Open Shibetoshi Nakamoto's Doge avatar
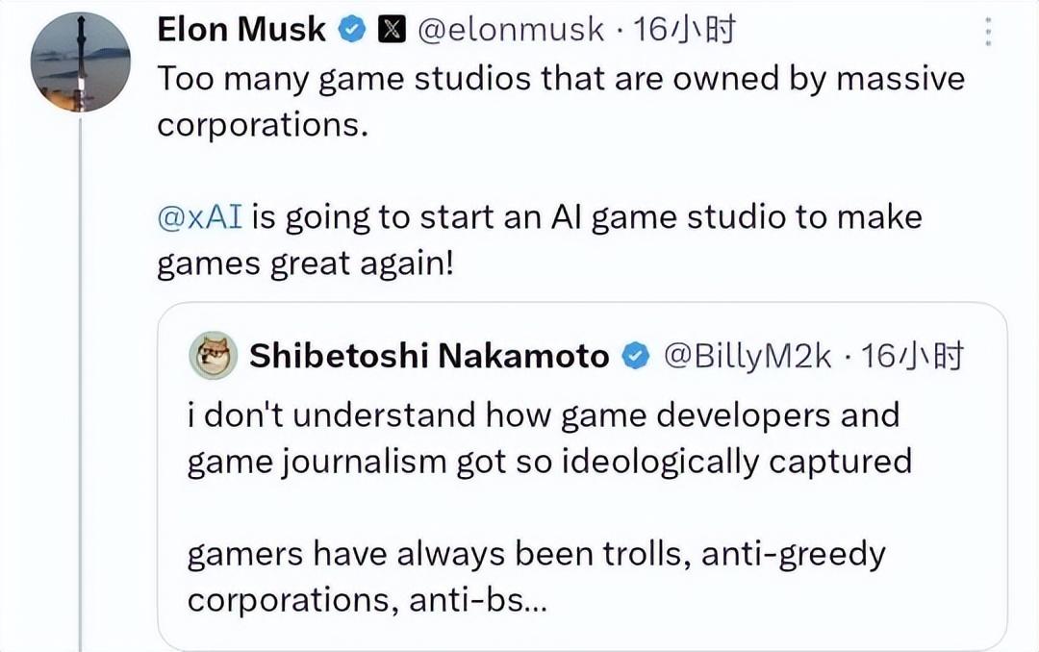The height and width of the screenshot is (652, 1039). [x=214, y=357]
